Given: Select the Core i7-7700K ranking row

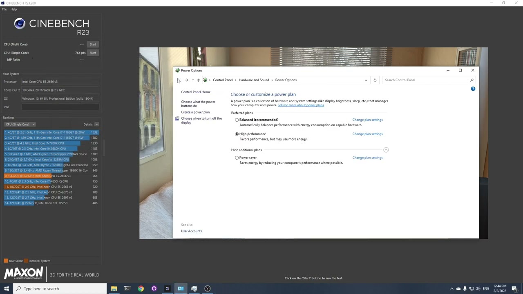Looking at the screenshot, I should [51, 143].
